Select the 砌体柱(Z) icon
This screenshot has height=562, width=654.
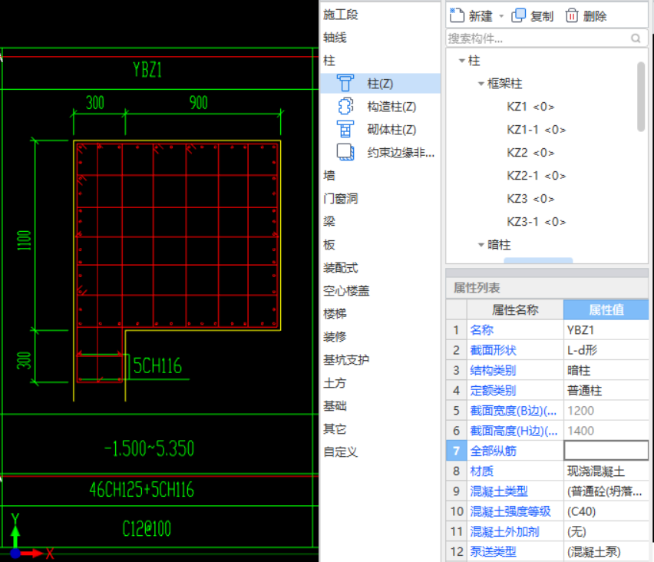tap(345, 129)
